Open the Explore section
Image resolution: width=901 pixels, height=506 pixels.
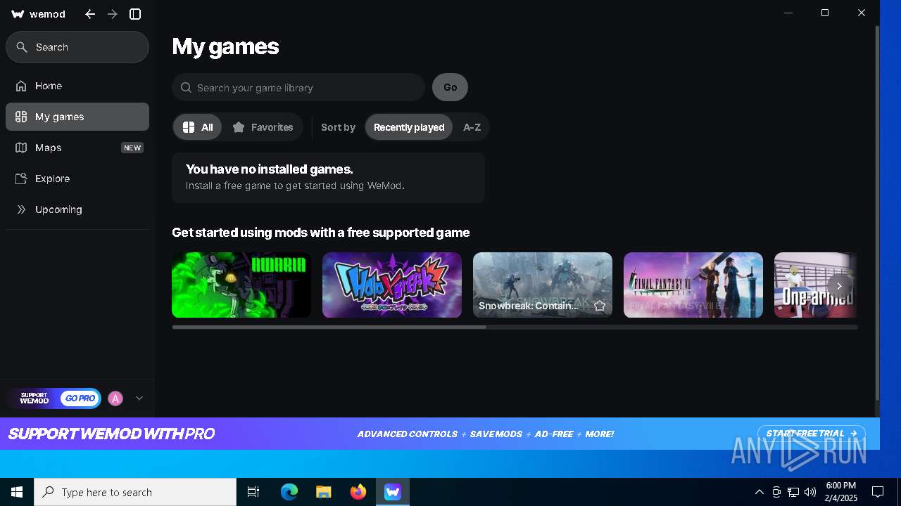pos(77,179)
